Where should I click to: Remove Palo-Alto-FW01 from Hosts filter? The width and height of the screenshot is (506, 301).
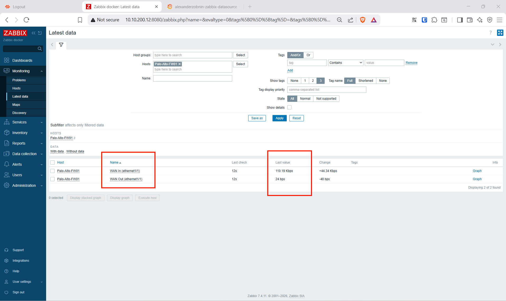[180, 64]
